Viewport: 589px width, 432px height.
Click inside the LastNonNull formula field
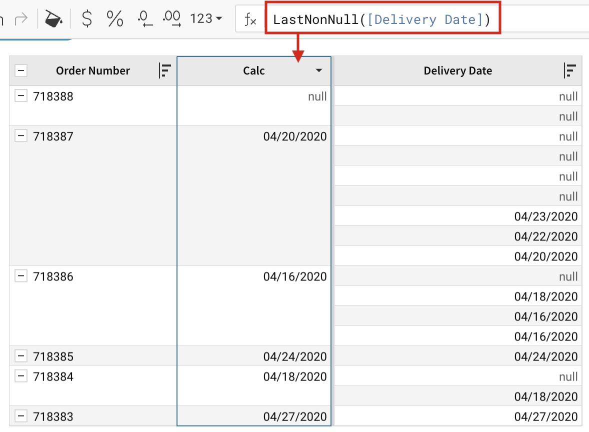382,20
